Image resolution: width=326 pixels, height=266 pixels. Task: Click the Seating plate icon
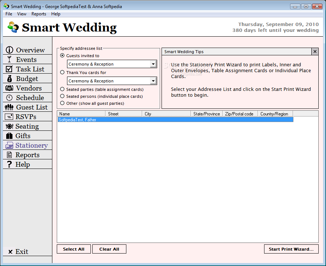tap(10, 126)
